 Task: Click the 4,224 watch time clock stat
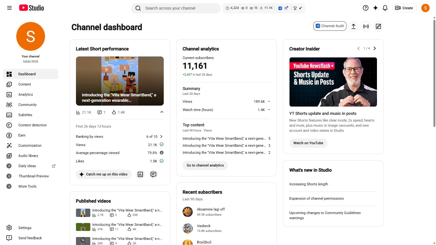point(232,8)
